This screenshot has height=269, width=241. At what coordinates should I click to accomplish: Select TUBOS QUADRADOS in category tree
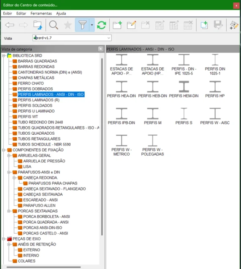pos(36,133)
